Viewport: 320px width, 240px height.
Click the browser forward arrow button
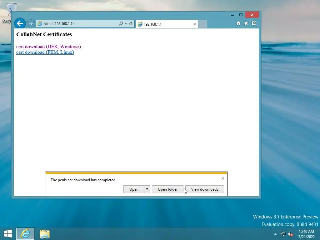click(x=31, y=23)
